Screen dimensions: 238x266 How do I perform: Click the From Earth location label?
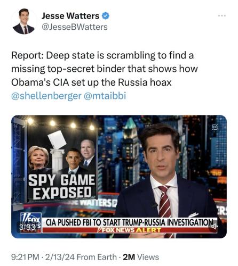click(97, 257)
